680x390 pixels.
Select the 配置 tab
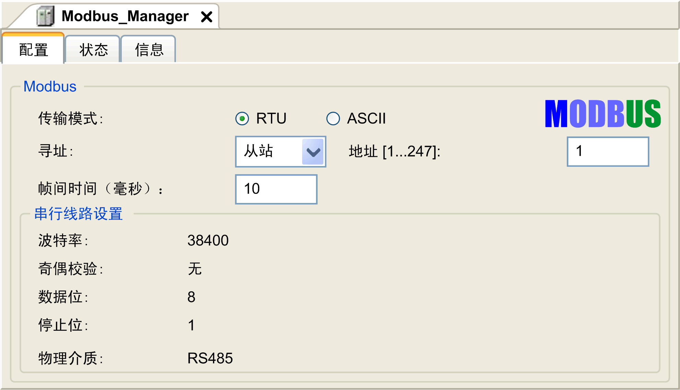coord(33,50)
